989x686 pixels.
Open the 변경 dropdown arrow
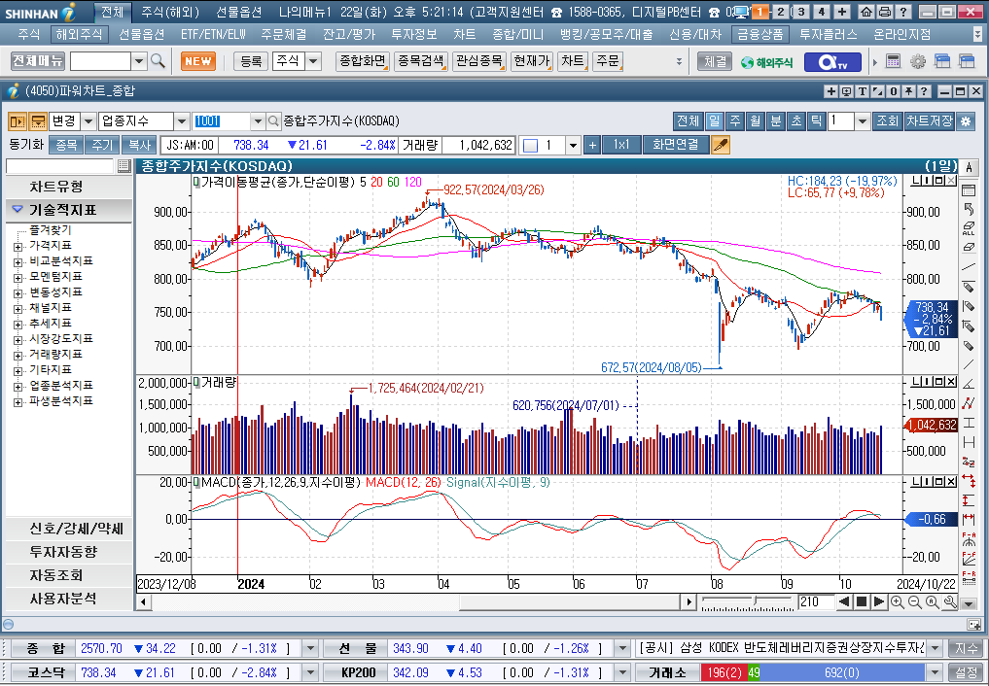[88, 120]
